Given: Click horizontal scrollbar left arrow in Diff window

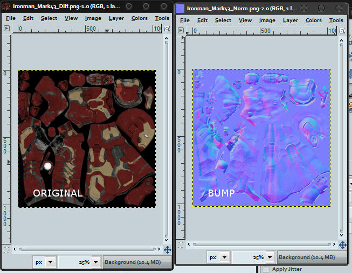Looking at the screenshot, I should 15,249.
